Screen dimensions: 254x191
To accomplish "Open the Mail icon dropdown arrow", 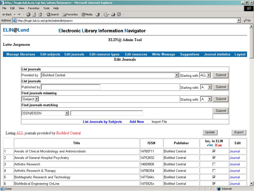I will (108, 14).
